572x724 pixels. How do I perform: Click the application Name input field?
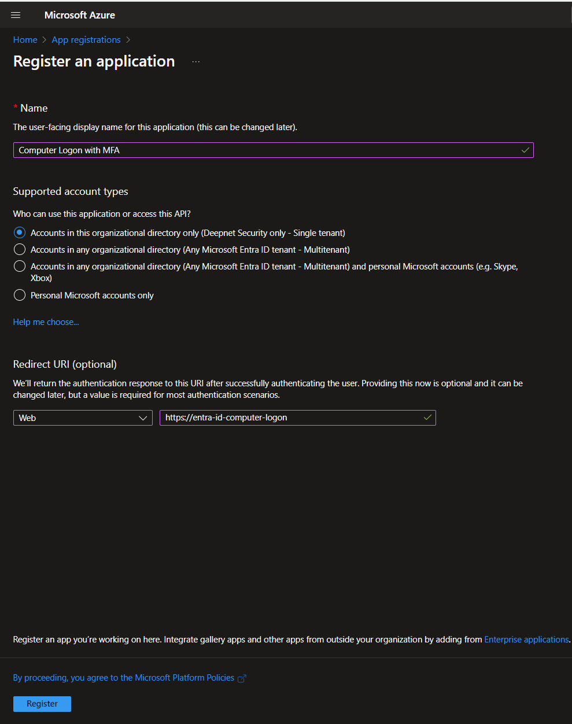(x=266, y=150)
